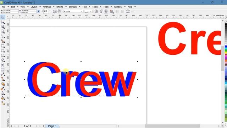This screenshot has height=128, width=227.
Task: Open the Edit Text icon
Action: click(133, 11)
